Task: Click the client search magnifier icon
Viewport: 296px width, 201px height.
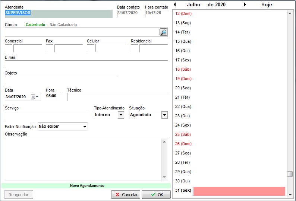Action: coord(163,32)
